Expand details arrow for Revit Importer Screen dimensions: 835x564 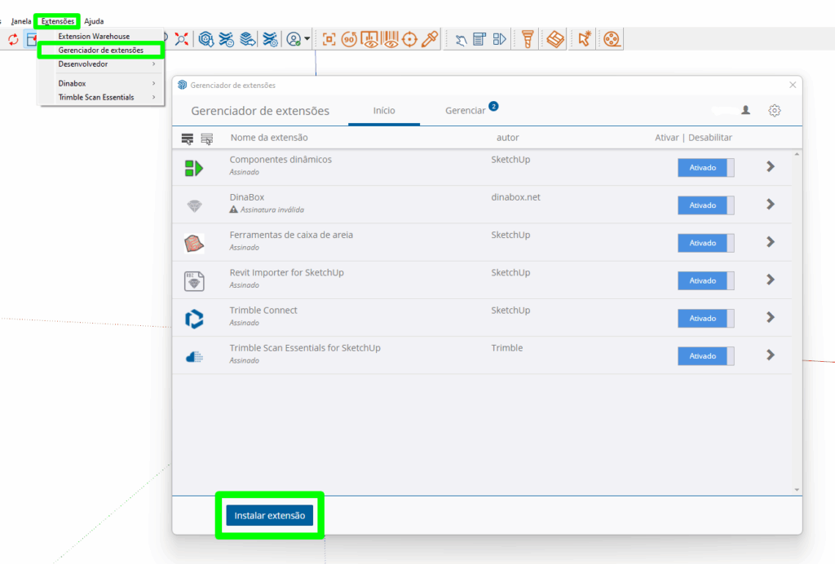[771, 280]
